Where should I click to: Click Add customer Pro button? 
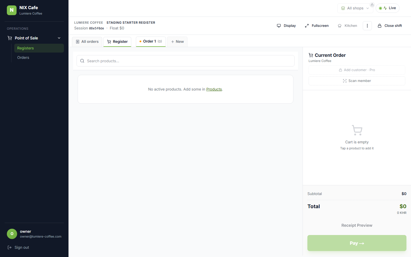357,70
